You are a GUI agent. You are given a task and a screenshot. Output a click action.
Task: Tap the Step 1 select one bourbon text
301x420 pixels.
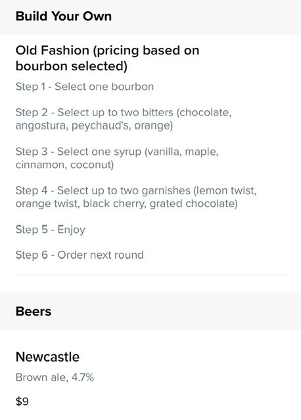pos(85,87)
